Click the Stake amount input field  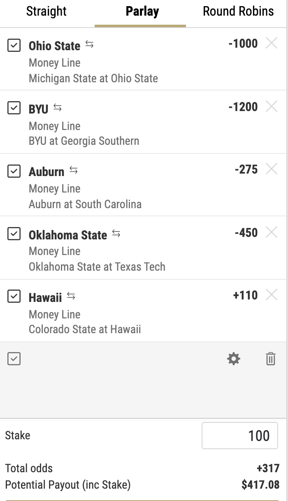click(240, 436)
